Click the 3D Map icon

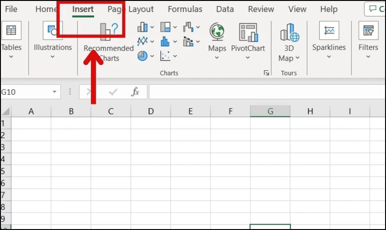pyautogui.click(x=290, y=32)
